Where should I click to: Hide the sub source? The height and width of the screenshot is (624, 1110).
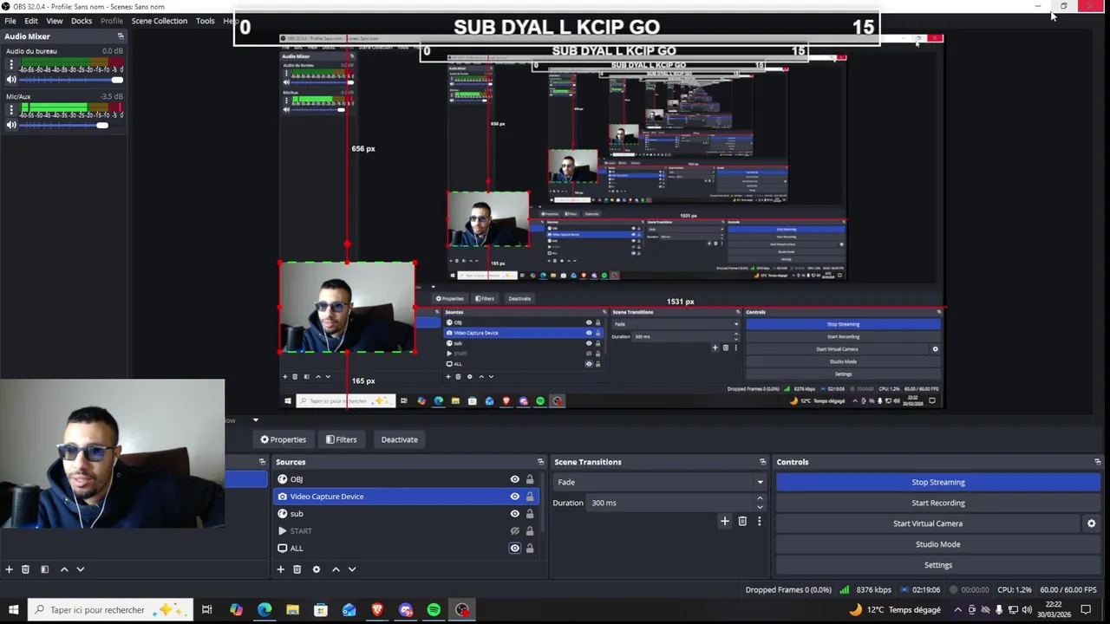(x=515, y=514)
